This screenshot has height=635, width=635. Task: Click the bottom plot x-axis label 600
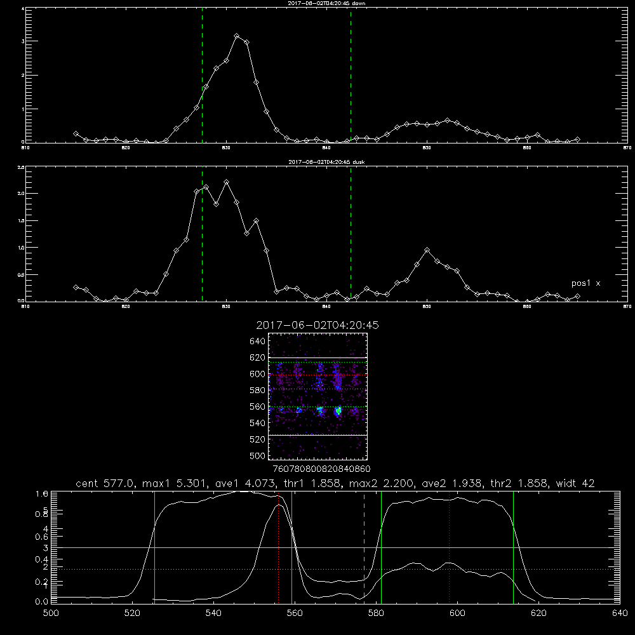point(457,613)
